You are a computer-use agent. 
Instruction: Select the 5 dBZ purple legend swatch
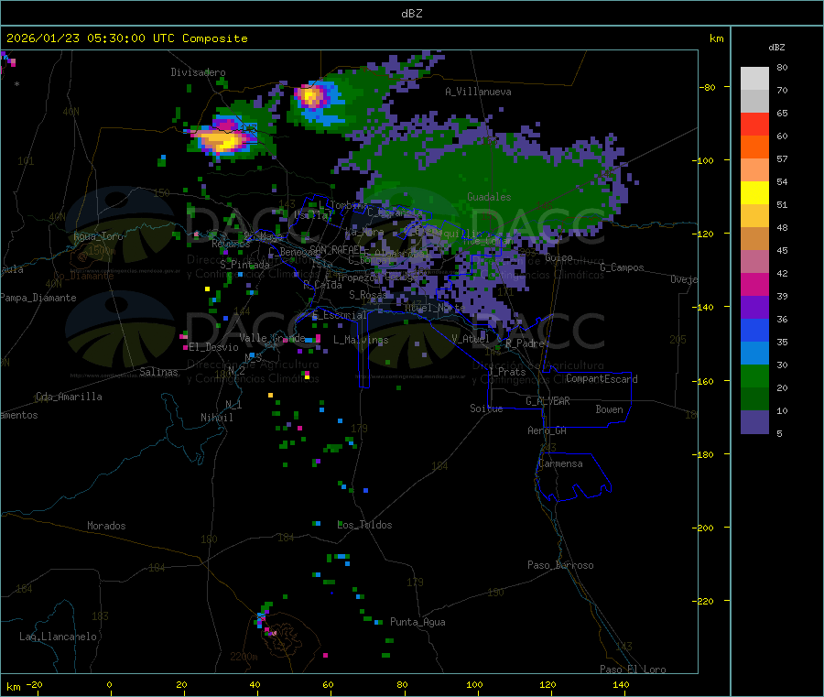(754, 422)
